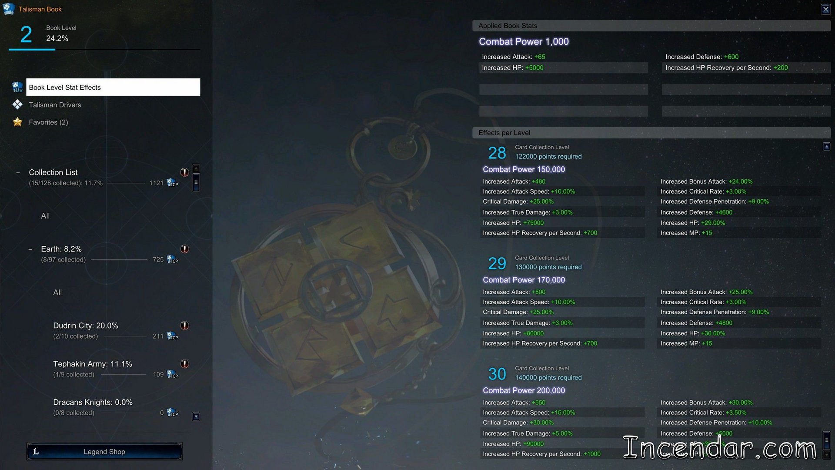Open the Talisman Drivers section

coord(55,105)
